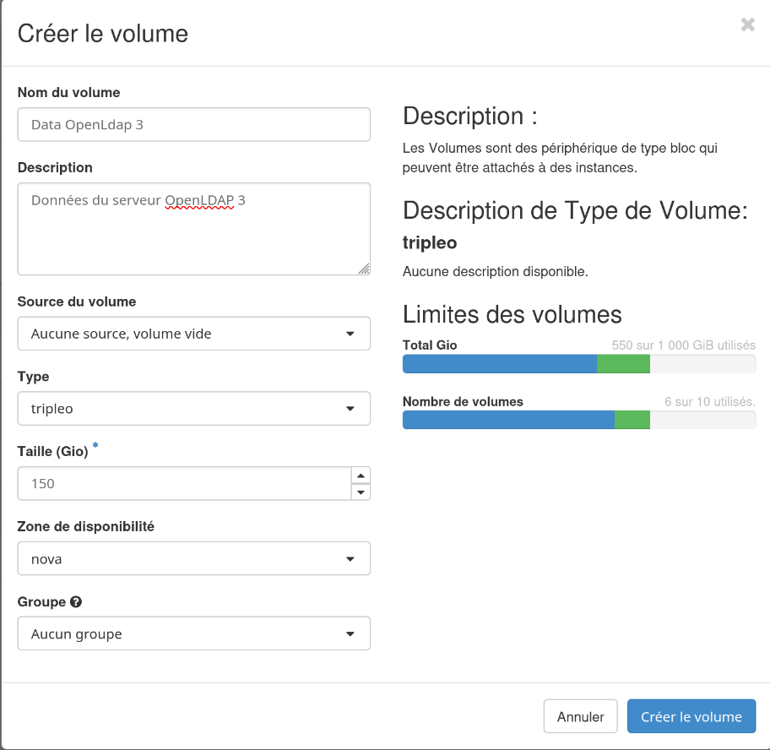Select the Nom du volume input field
770x750 pixels.
tap(193, 124)
